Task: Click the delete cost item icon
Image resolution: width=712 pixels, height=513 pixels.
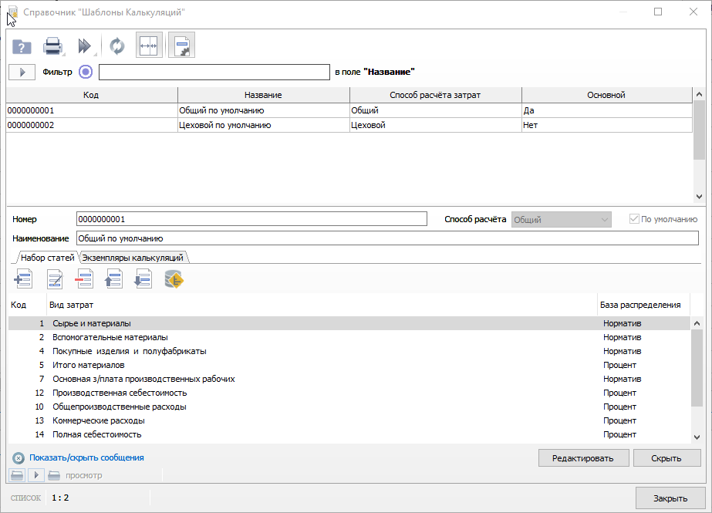Action: [x=83, y=279]
